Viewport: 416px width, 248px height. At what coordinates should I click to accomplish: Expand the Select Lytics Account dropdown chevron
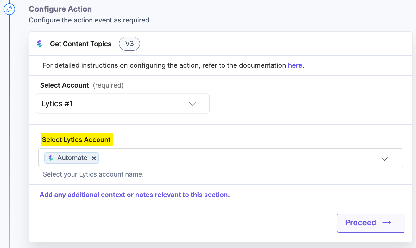click(x=384, y=158)
